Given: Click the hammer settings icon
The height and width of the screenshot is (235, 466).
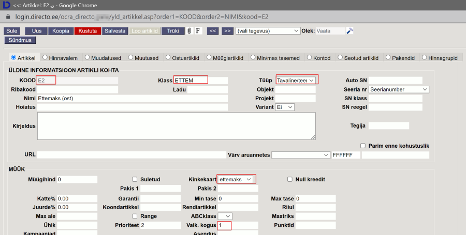Looking at the screenshot, I should [350, 30].
